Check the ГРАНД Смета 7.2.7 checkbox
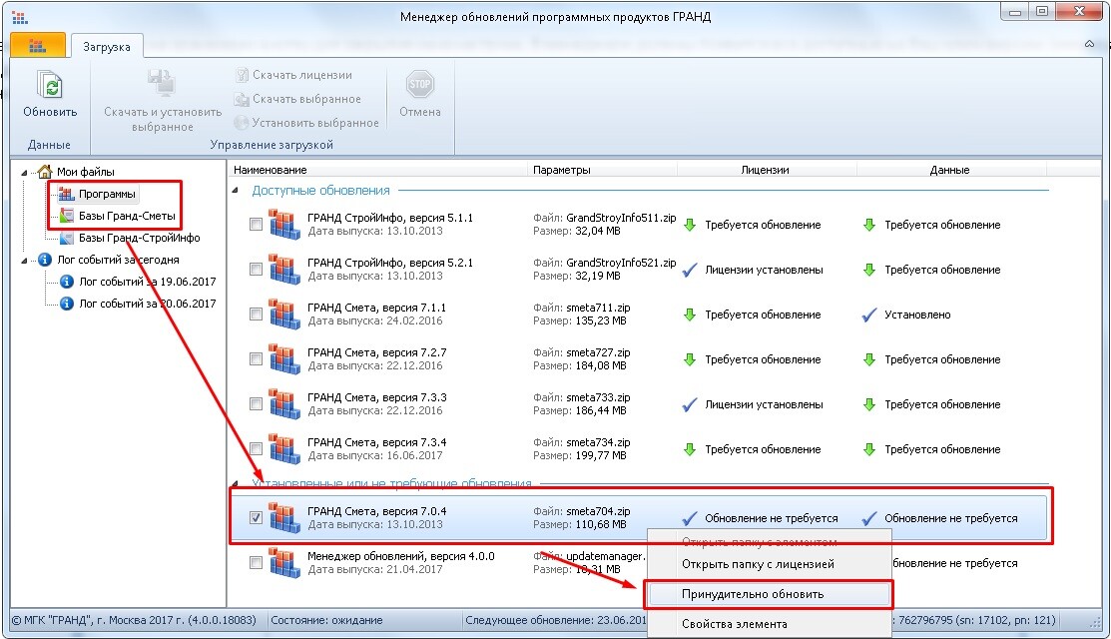 [256, 359]
